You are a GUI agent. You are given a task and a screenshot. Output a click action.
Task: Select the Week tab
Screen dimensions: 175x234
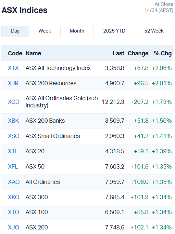45,31
